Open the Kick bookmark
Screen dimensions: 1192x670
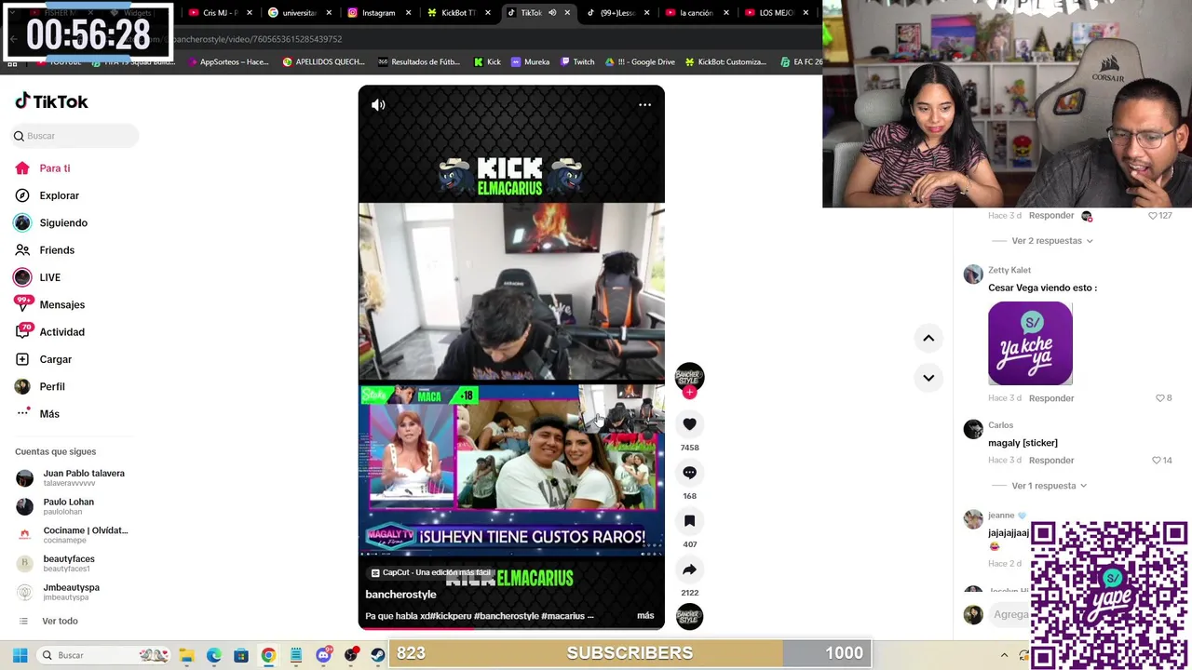click(x=487, y=62)
